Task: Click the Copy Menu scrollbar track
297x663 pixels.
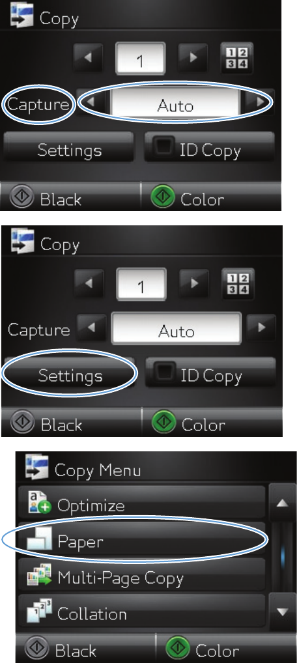Action: click(282, 558)
